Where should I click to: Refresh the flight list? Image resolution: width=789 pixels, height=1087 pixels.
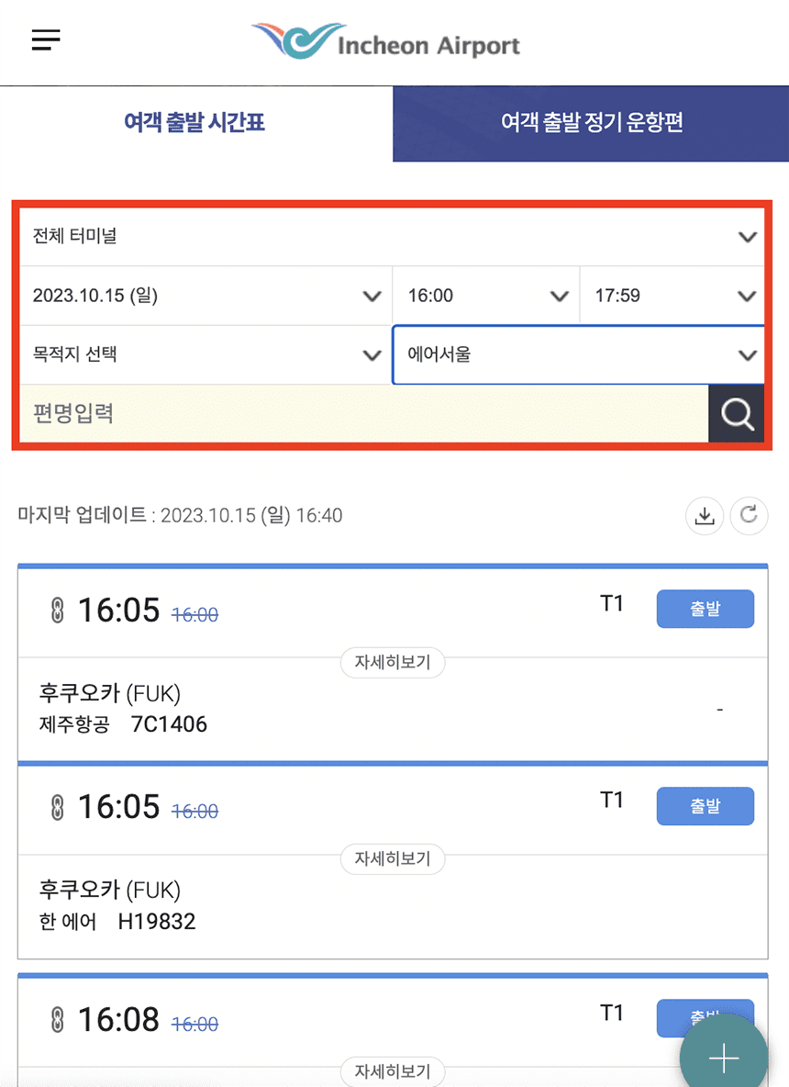click(749, 516)
